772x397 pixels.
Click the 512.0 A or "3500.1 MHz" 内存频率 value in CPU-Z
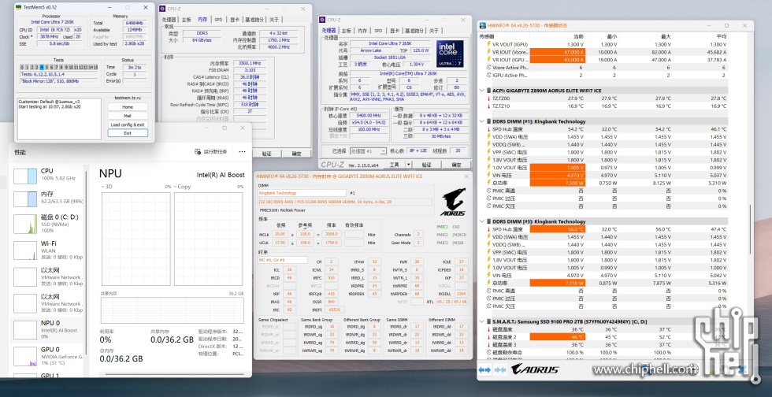(x=250, y=64)
